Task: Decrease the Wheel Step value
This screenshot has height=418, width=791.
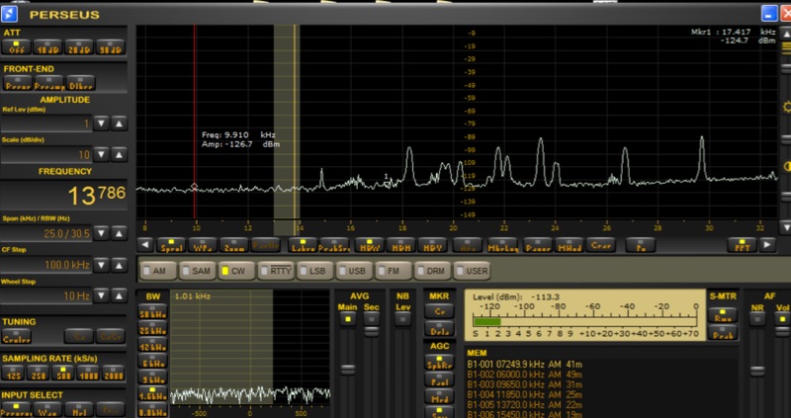Action: [102, 295]
